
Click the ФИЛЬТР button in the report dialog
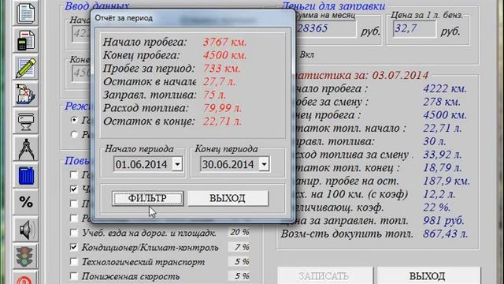click(147, 198)
